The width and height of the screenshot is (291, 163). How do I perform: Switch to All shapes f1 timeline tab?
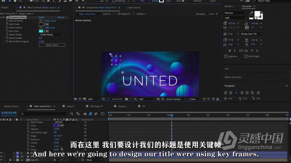96,106
